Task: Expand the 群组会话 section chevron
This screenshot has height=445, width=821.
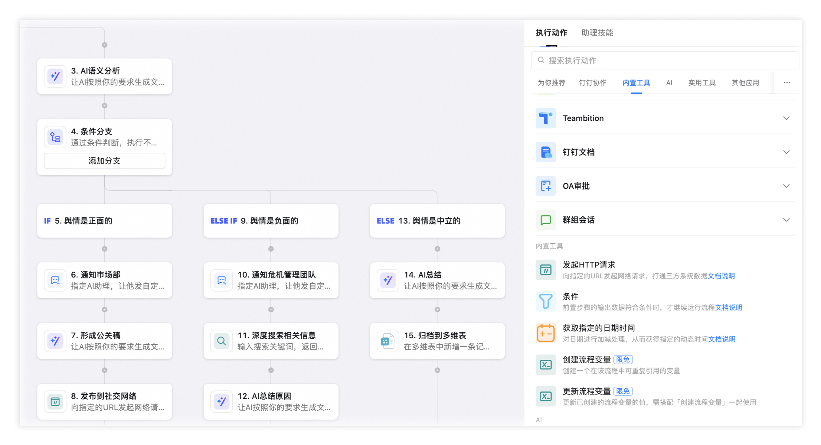Action: click(x=786, y=220)
